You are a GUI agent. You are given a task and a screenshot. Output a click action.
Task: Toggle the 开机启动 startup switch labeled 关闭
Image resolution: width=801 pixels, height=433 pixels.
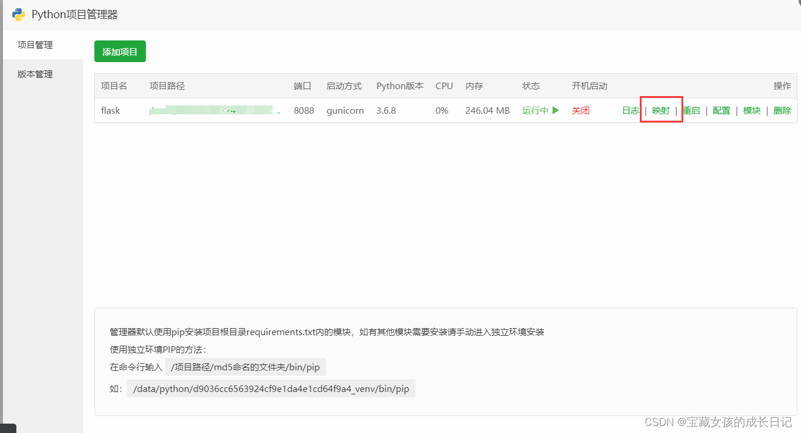tap(580, 110)
